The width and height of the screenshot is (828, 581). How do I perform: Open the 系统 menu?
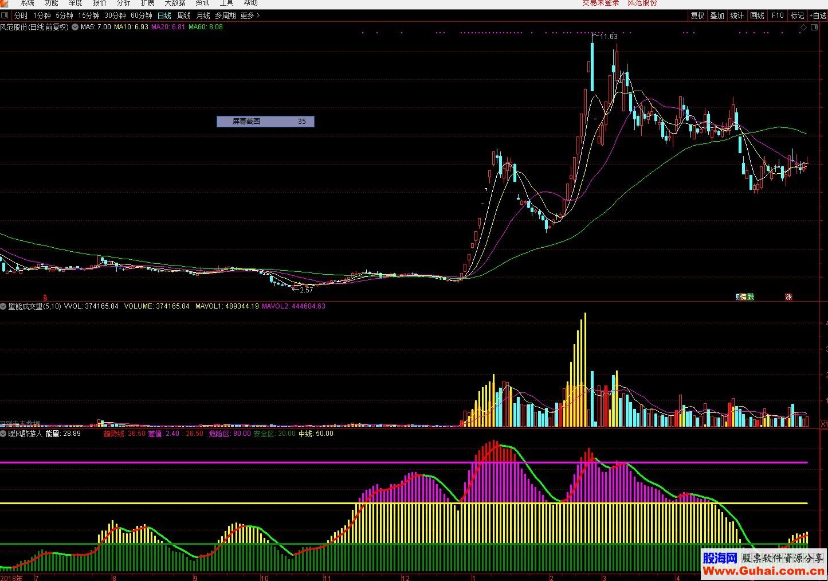tap(28, 3)
